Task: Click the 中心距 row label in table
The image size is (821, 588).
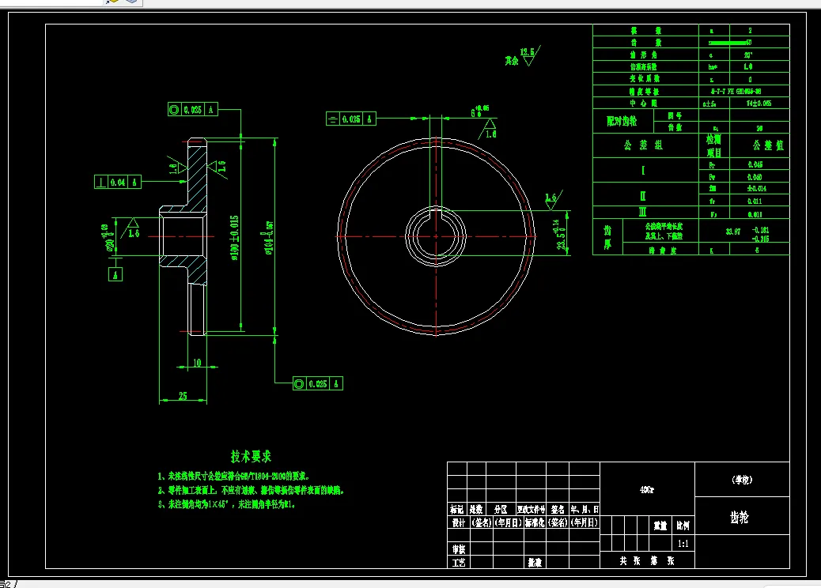Action: click(x=645, y=103)
